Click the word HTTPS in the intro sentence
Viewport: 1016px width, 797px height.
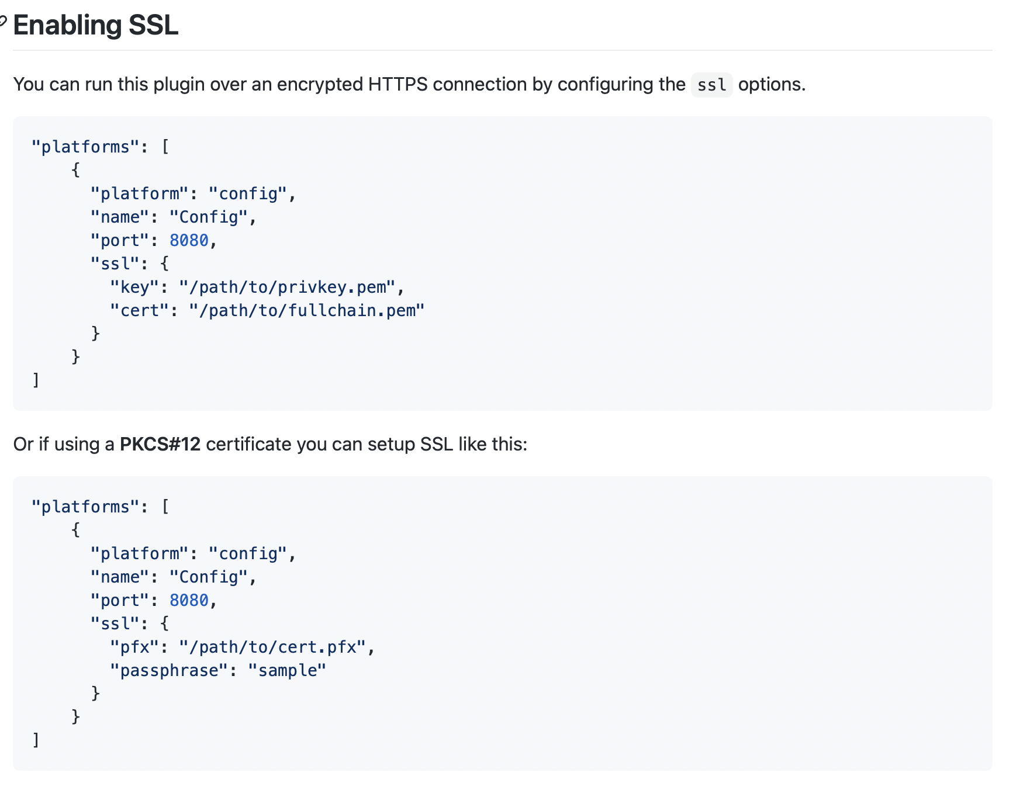[398, 84]
